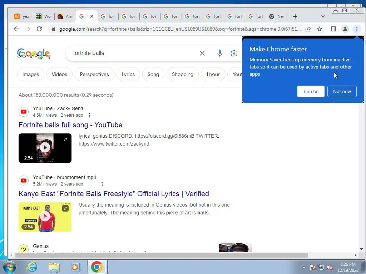This screenshot has height=274, width=366.
Task: Search by image with Google Lens
Action: (234, 53)
